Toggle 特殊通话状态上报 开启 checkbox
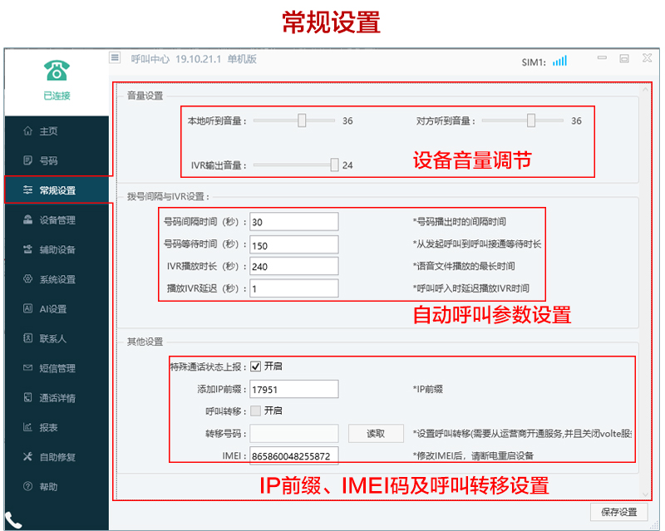Image resolution: width=665 pixels, height=531 pixels. (256, 366)
